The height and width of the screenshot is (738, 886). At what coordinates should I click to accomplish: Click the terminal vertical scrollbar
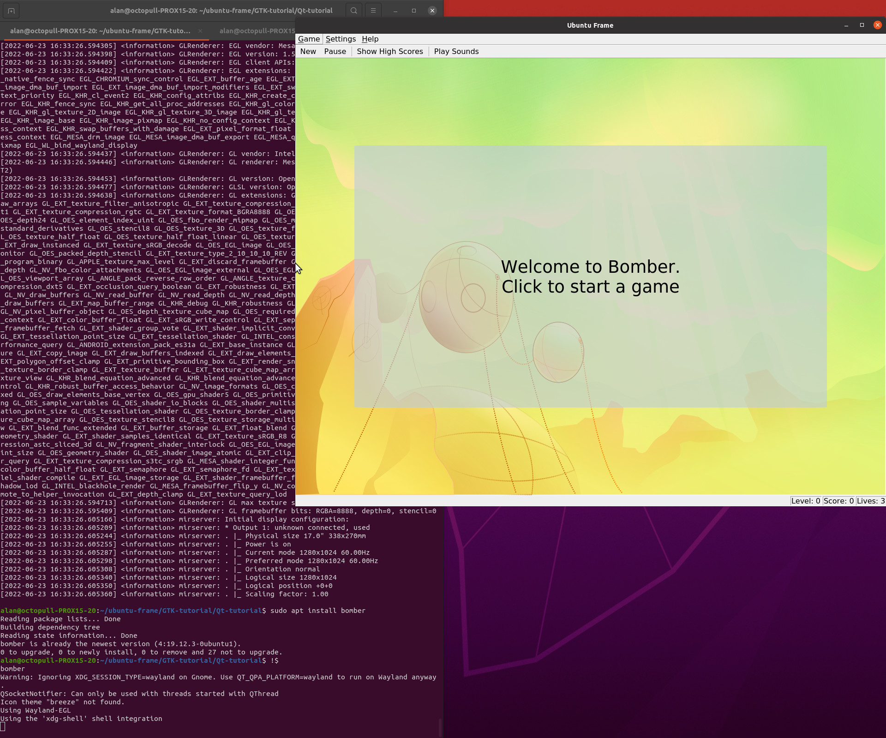tap(440, 727)
